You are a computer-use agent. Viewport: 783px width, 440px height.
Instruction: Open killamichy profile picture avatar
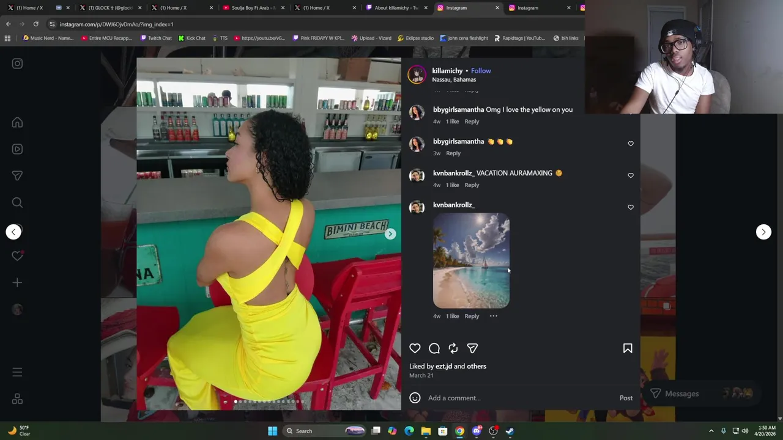click(417, 75)
